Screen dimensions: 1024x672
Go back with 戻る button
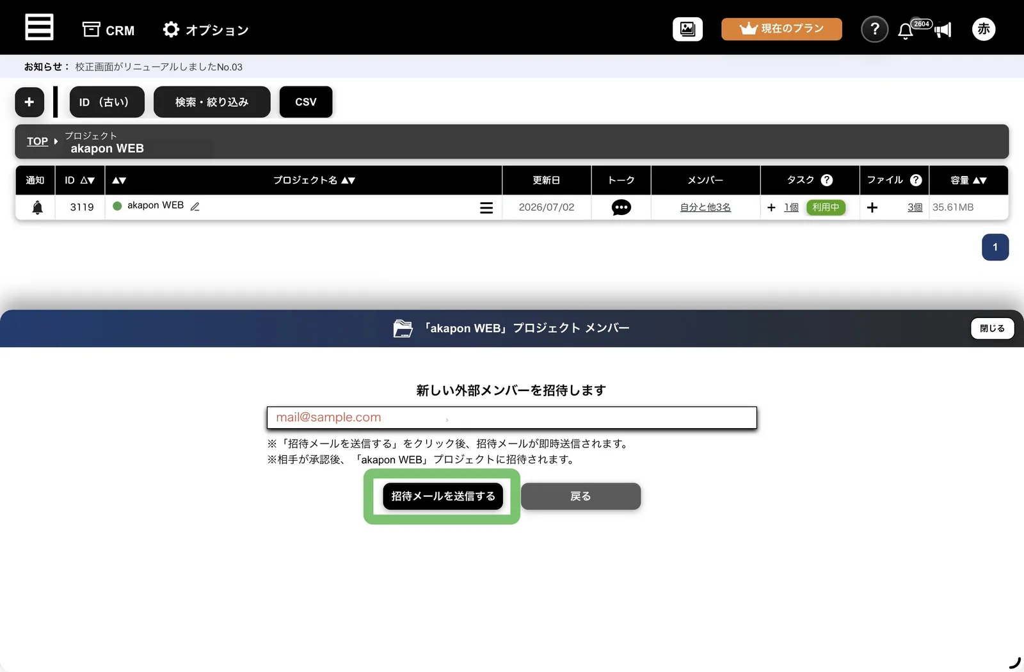pyautogui.click(x=580, y=496)
